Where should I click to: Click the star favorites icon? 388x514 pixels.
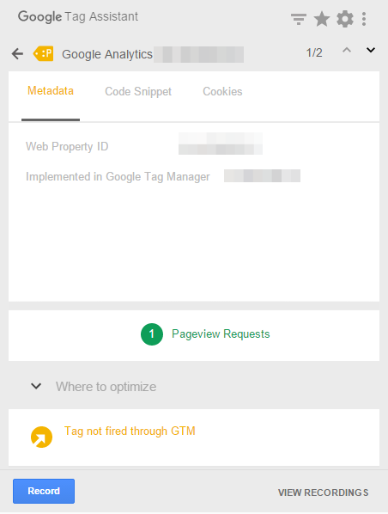[322, 19]
